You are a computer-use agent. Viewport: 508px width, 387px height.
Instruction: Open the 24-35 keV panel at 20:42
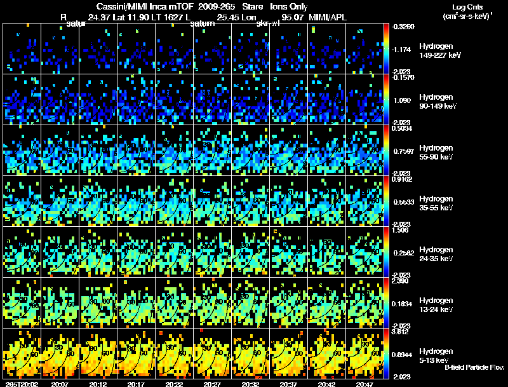tap(326, 252)
